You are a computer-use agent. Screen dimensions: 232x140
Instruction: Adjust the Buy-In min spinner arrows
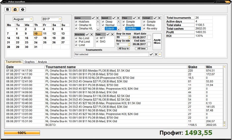pos(129,44)
